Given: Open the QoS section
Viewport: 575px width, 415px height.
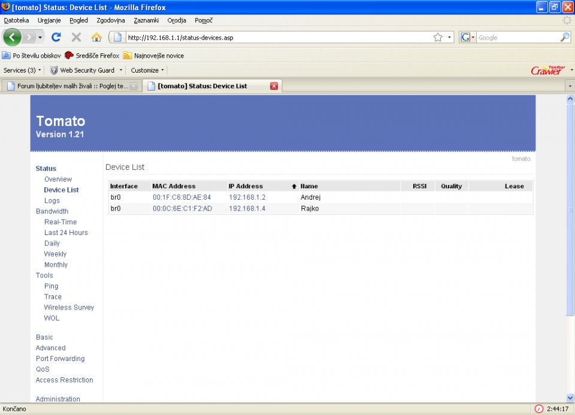Looking at the screenshot, I should 43,369.
